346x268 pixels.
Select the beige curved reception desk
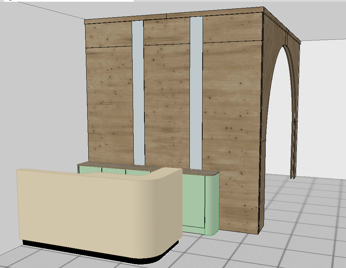pyautogui.click(x=99, y=214)
